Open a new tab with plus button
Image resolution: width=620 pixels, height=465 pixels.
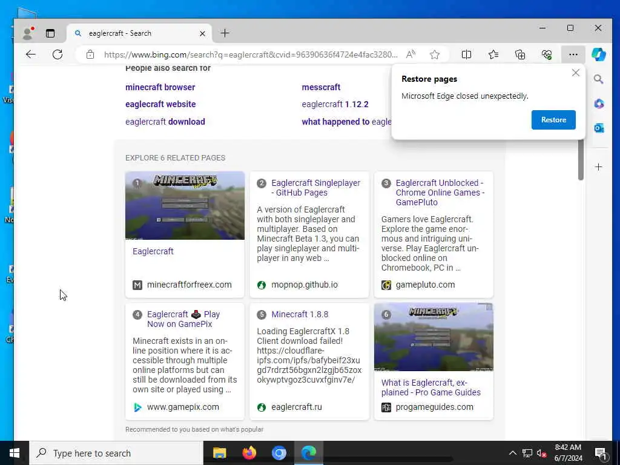[x=225, y=33]
